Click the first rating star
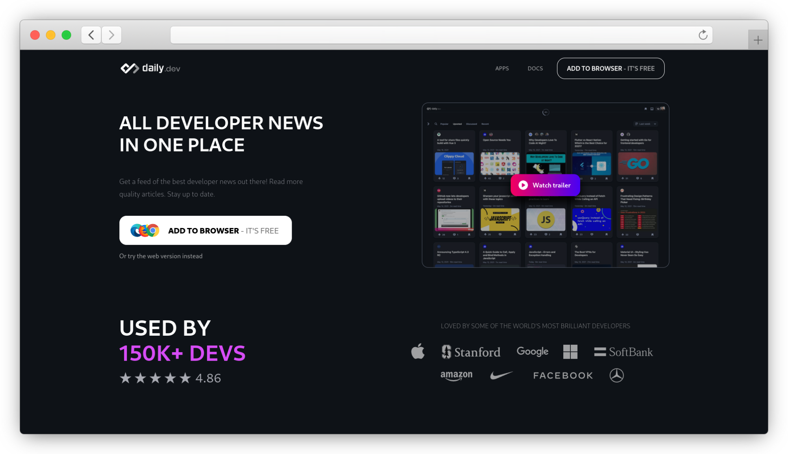This screenshot has height=454, width=788. tap(125, 378)
